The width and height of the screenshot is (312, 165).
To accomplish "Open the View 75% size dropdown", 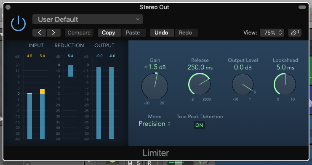I will coord(272,33).
